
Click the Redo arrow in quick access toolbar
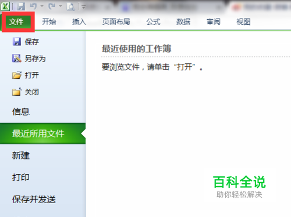[x=52, y=6]
